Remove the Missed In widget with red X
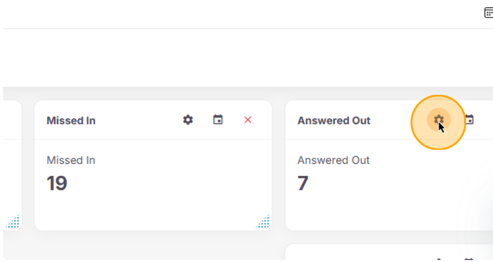Viewport: 493px width, 262px height. click(248, 120)
